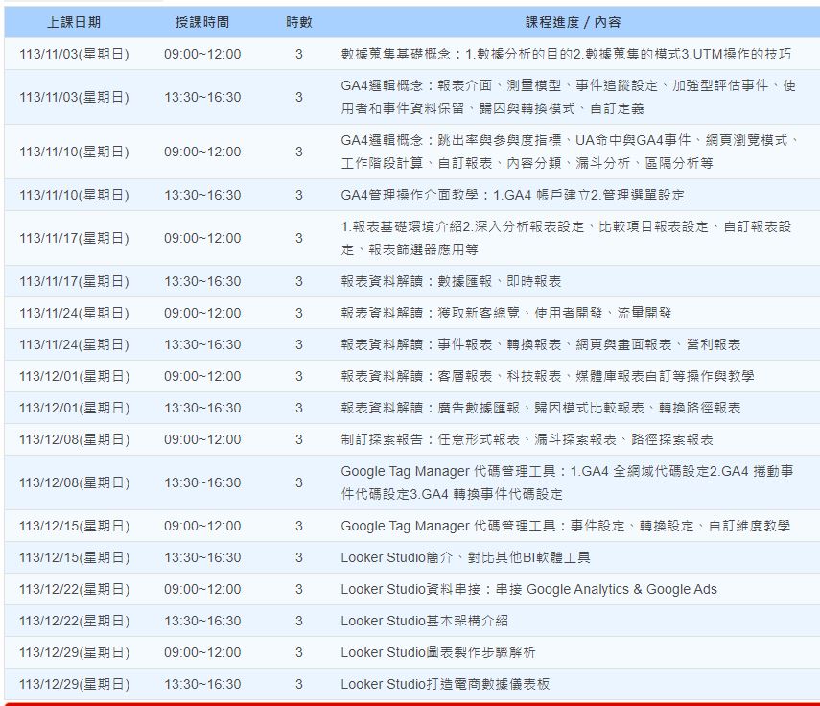Click the 113/12/15 date in the 09:00~12:00 row

[74, 526]
